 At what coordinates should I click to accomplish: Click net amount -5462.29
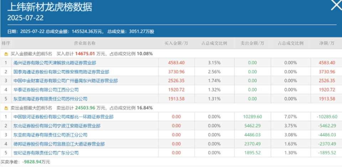coord(327,126)
